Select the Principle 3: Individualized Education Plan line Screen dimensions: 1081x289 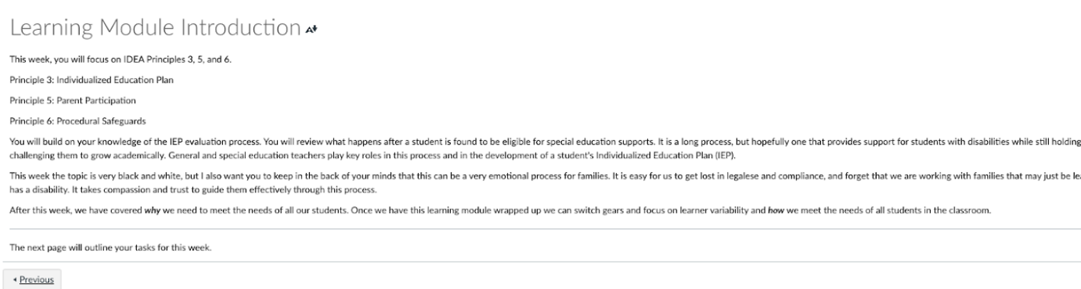(x=92, y=80)
